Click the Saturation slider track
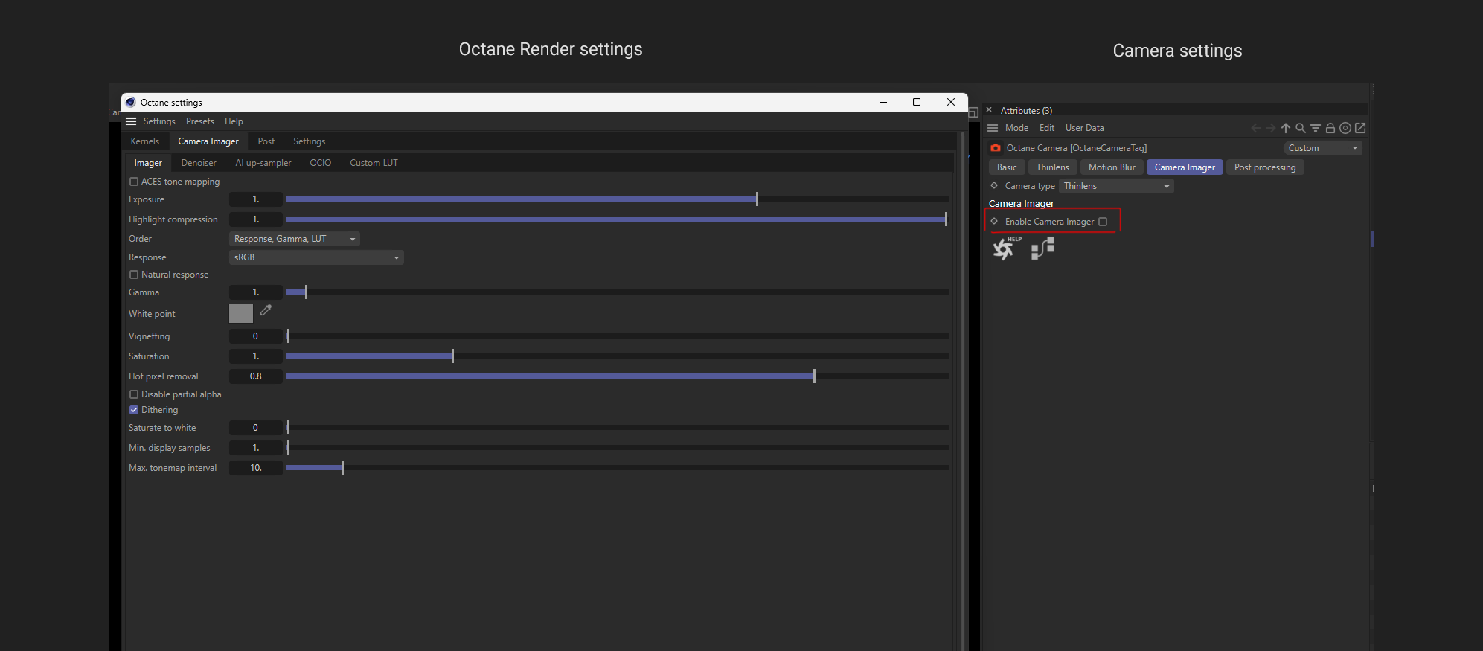 point(618,356)
